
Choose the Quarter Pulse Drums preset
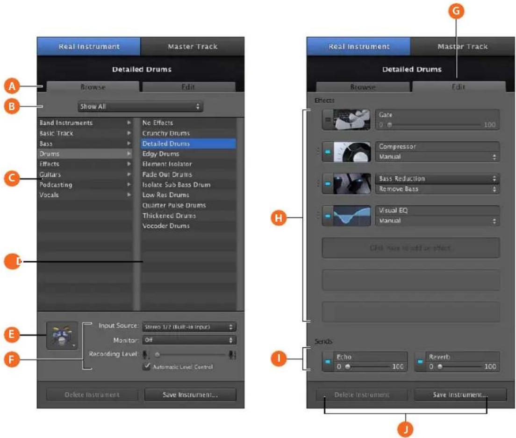(188, 205)
